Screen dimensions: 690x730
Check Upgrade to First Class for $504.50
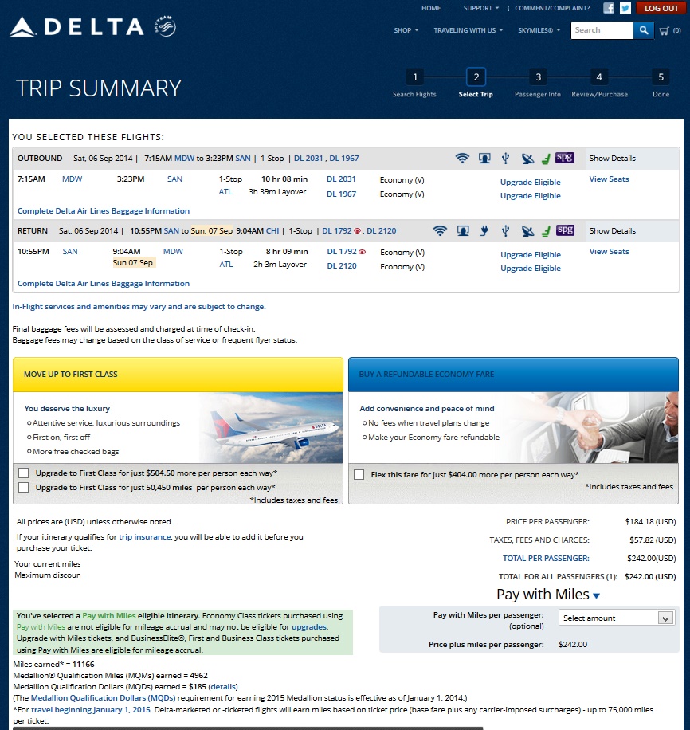(x=23, y=473)
